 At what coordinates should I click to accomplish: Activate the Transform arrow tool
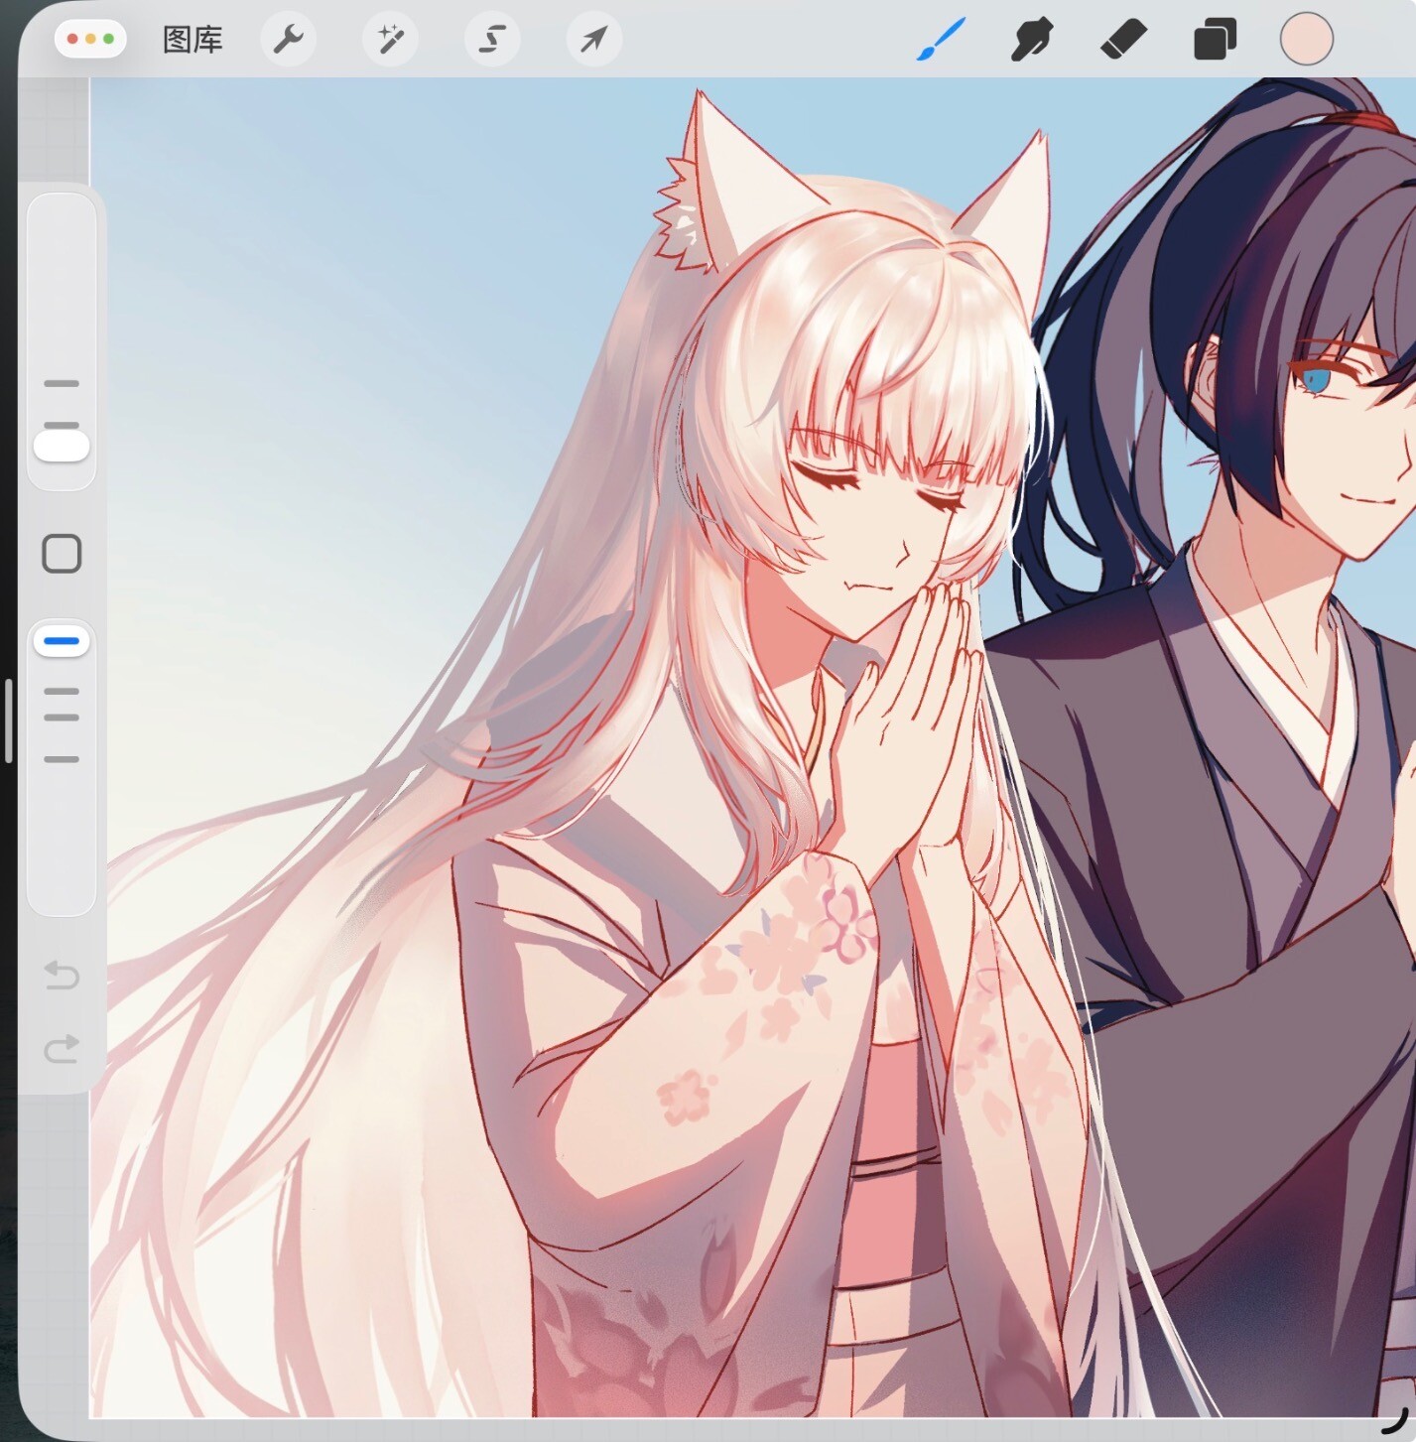tap(593, 40)
